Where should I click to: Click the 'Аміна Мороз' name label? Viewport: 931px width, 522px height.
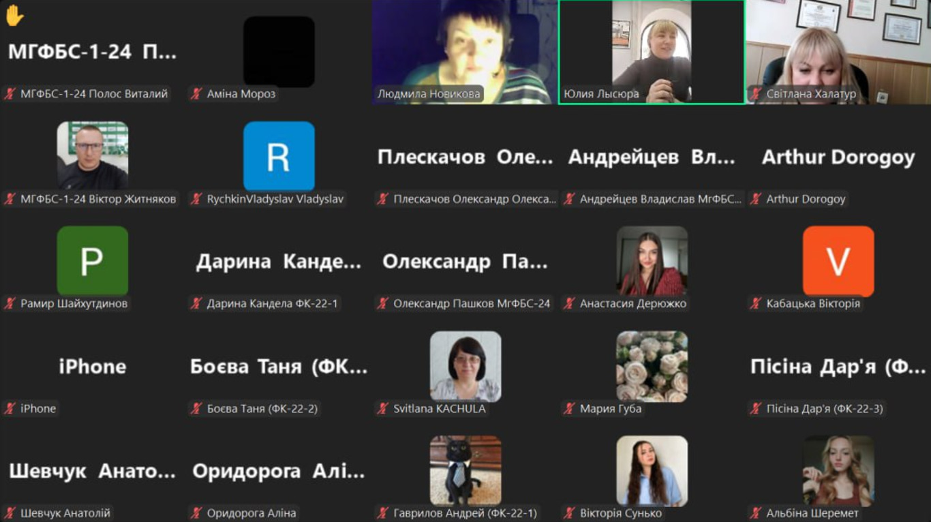[x=241, y=94]
